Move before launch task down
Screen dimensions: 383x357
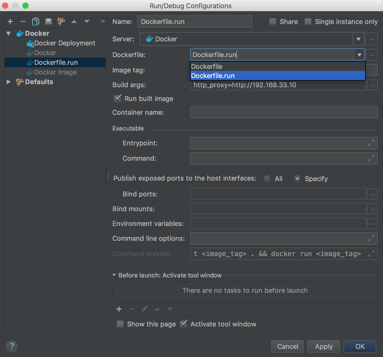point(170,309)
